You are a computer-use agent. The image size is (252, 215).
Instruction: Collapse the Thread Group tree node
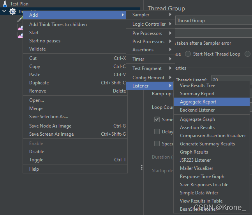coord(4,11)
